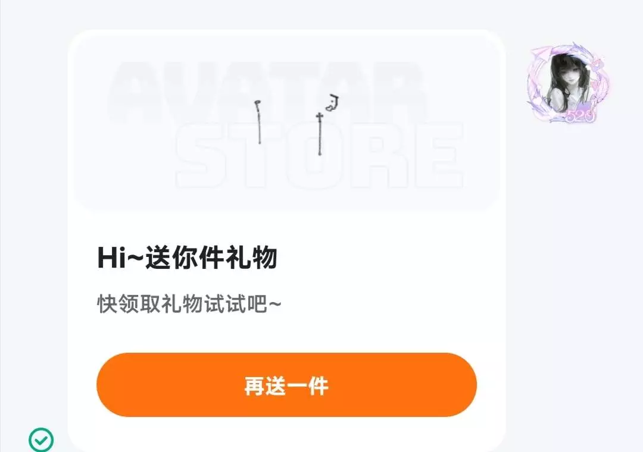Click the 一件 text on orange button
The image size is (643, 452).
click(x=308, y=385)
